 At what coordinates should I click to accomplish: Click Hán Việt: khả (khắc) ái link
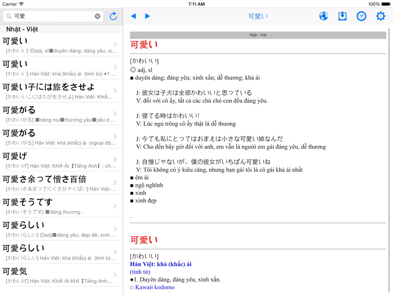pyautogui.click(x=161, y=264)
